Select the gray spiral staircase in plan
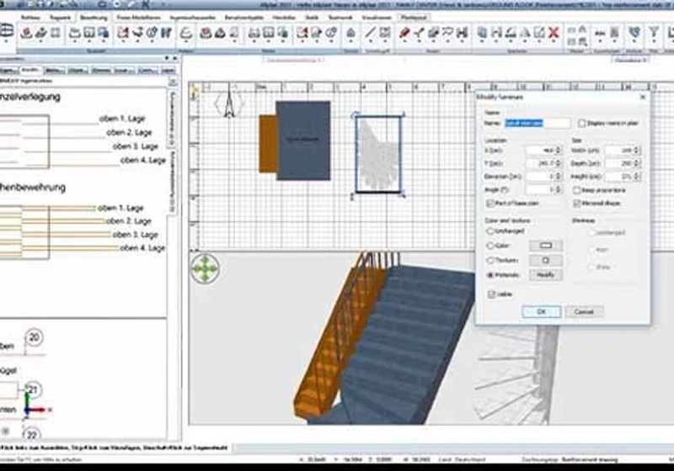 (x=377, y=155)
